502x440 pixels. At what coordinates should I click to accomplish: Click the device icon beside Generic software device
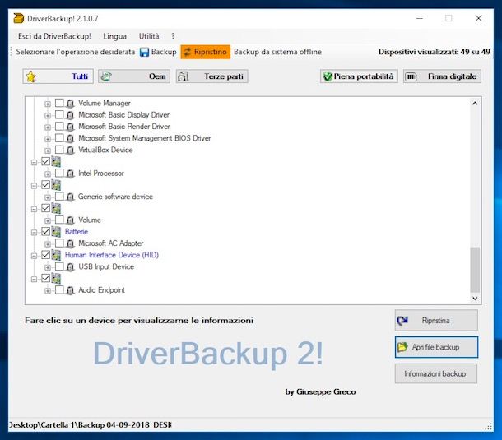(x=70, y=197)
